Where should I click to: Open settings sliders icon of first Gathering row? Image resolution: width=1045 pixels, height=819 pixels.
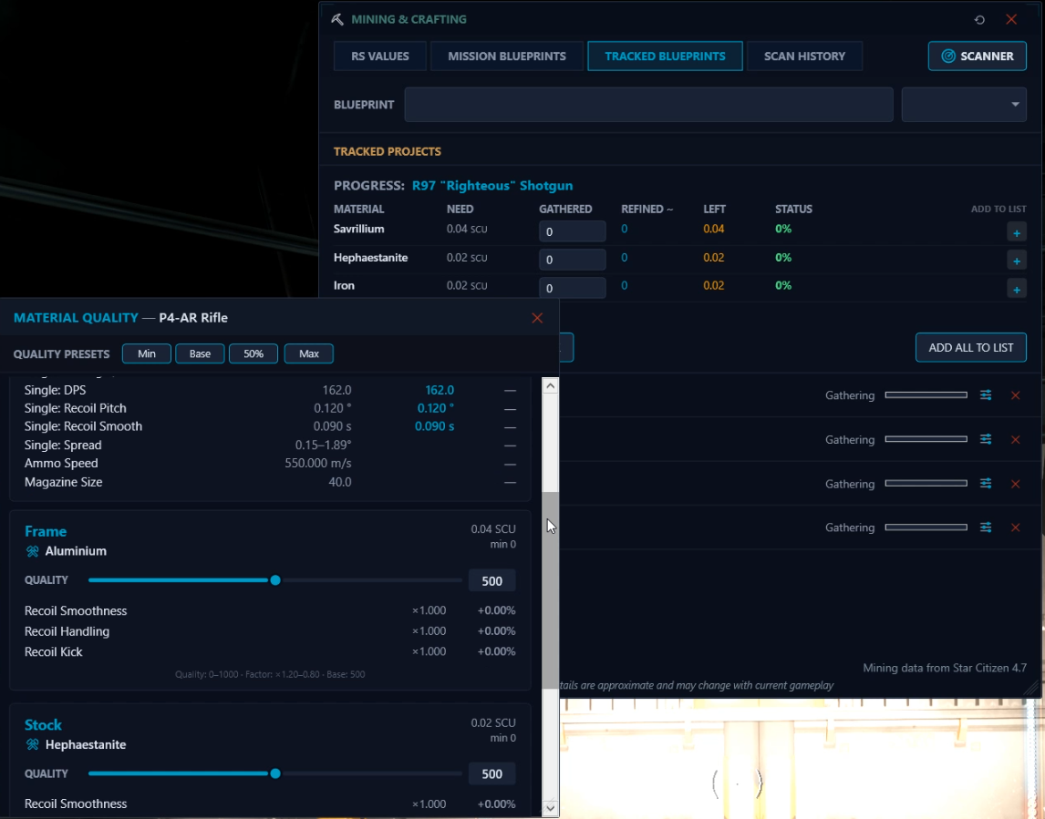[x=986, y=394]
